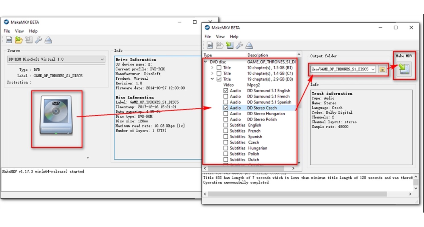Open MakeMKV preferences with the wrench toolbar icon

(240, 45)
